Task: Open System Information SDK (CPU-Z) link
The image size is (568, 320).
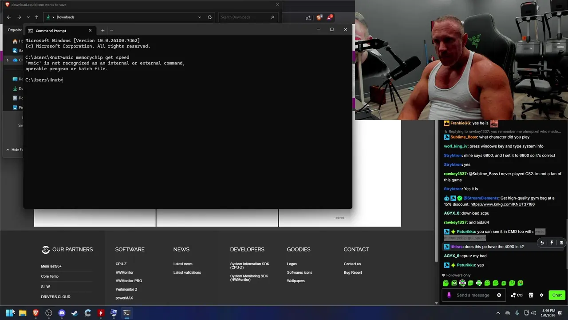Action: (249, 266)
